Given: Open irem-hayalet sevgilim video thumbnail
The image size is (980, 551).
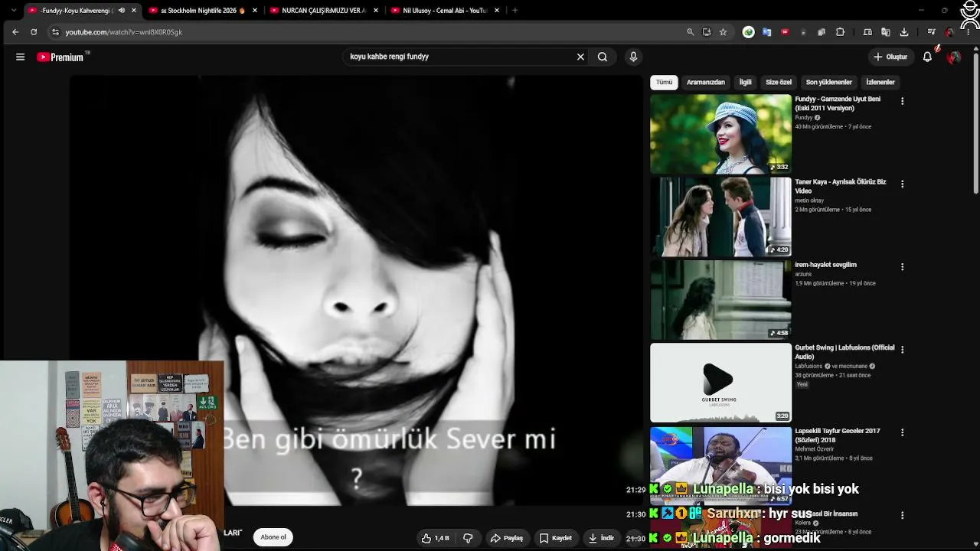Looking at the screenshot, I should 720,300.
